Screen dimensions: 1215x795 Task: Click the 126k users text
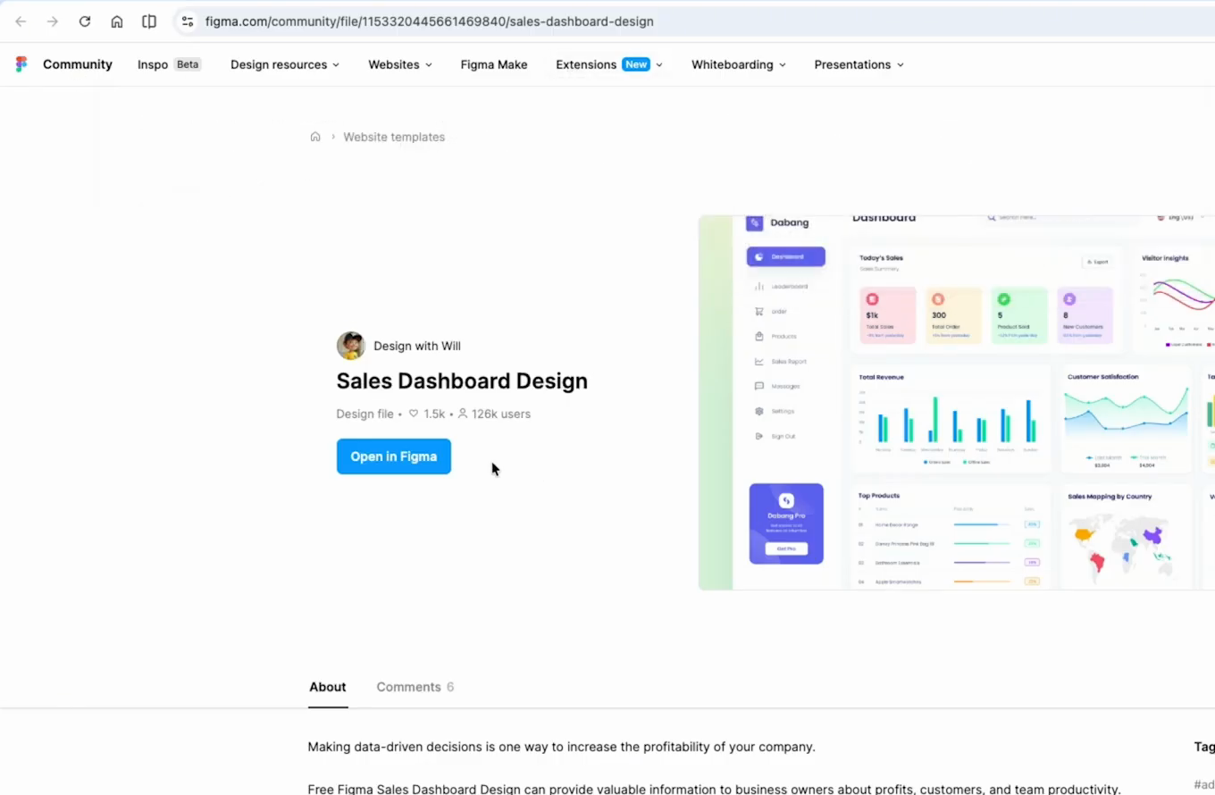pyautogui.click(x=501, y=414)
